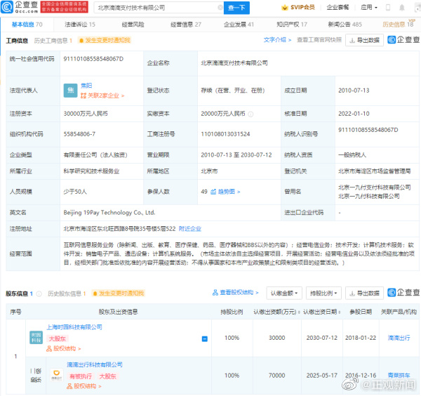Viewport: 421px width, 396px height.
Task: Open the 持股比例 filter dropdown
Action: click(x=323, y=293)
